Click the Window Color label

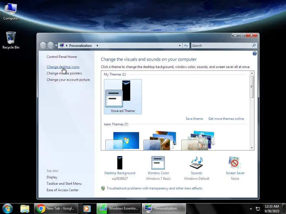tap(158, 173)
